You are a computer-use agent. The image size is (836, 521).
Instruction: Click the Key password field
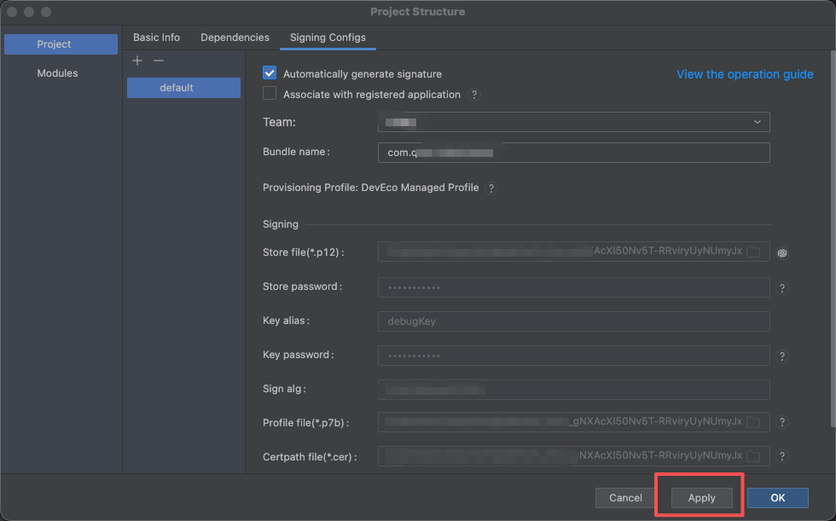(573, 356)
